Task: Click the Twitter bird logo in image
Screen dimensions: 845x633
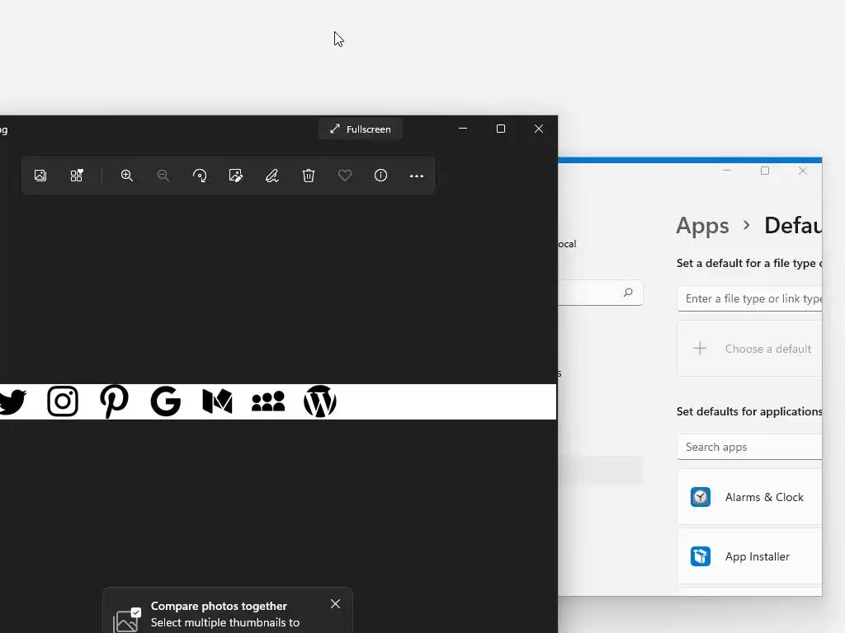Action: [12, 401]
